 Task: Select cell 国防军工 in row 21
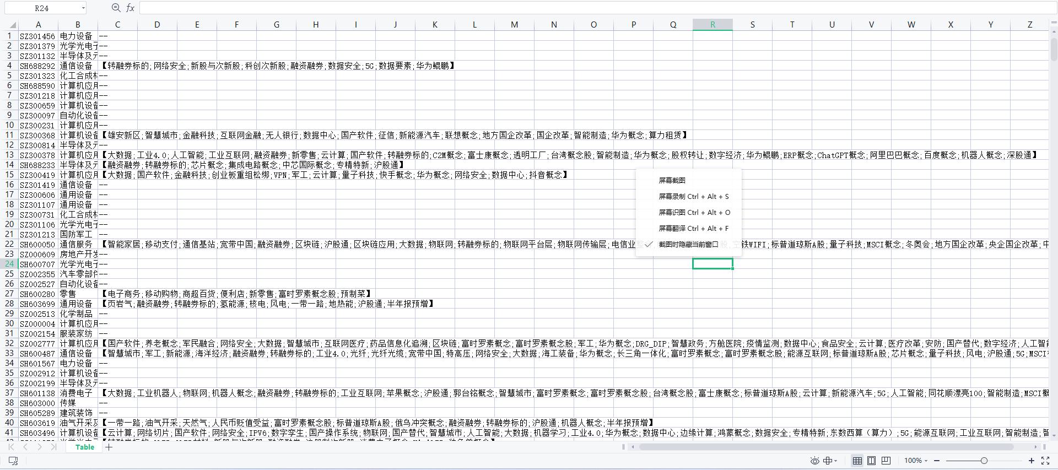[x=78, y=234]
